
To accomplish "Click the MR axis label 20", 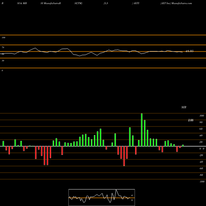I will 201,142.
